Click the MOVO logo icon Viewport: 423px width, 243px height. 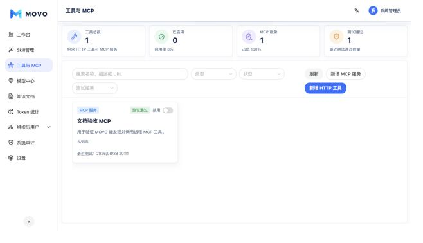coord(15,14)
